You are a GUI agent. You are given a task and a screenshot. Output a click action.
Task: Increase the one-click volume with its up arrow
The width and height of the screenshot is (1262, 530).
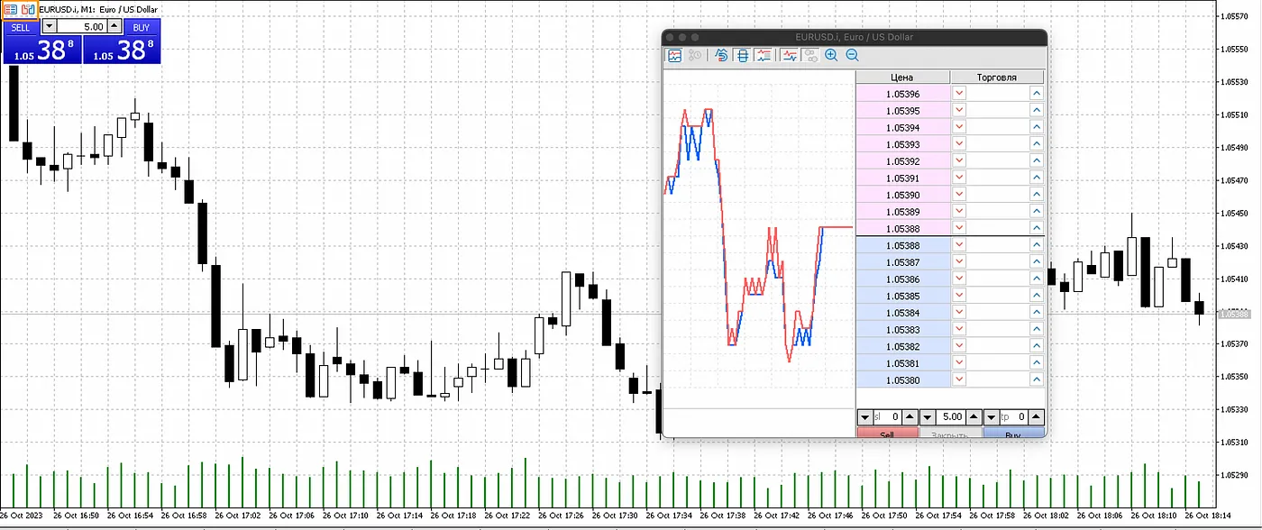114,27
